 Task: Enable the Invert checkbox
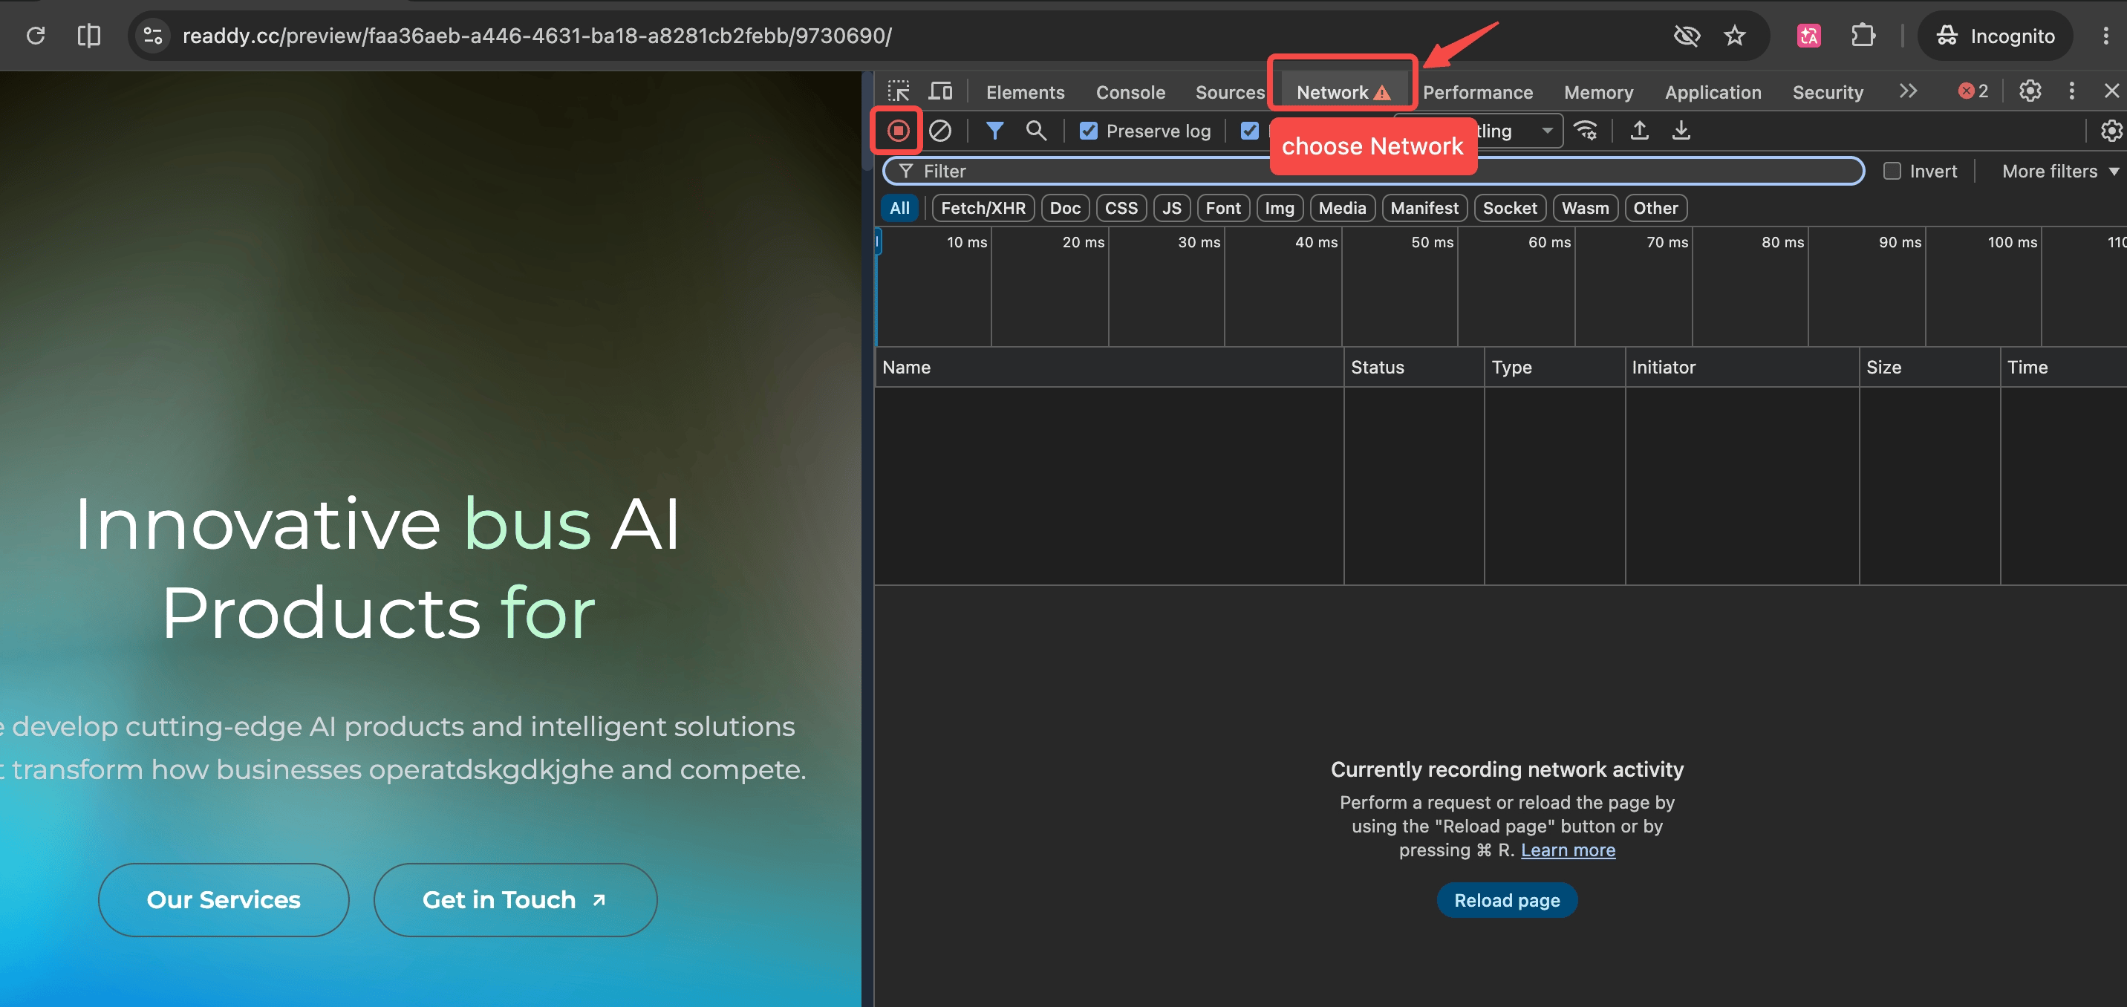1892,171
